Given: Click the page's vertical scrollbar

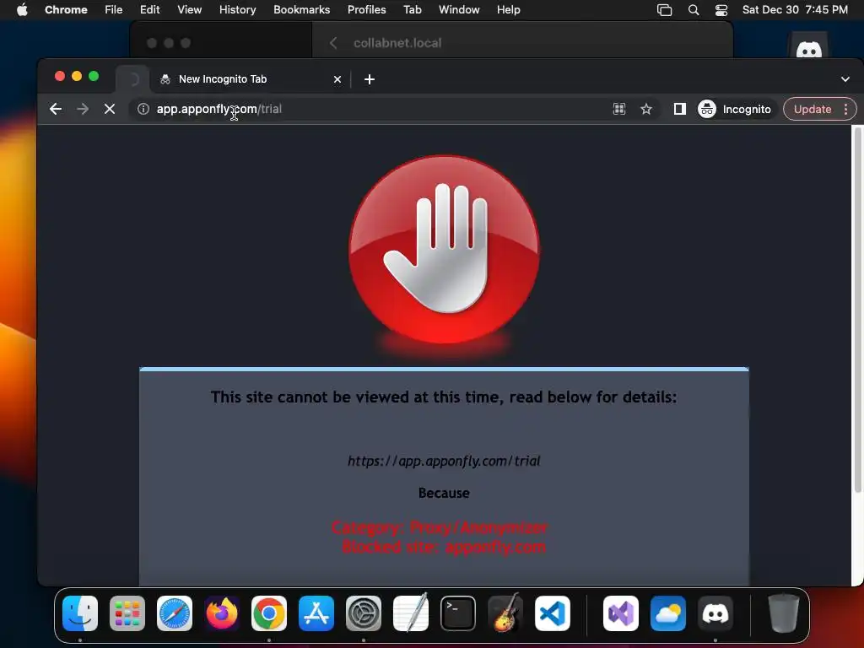Looking at the screenshot, I should (857, 309).
